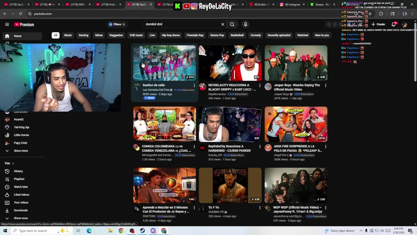This screenshot has width=417, height=235.
Task: Expand Show more under You section
Action: point(21,218)
